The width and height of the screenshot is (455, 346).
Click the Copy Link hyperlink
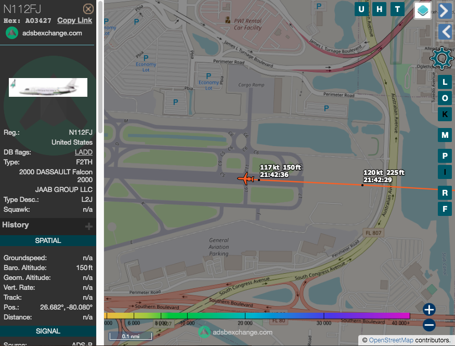74,21
